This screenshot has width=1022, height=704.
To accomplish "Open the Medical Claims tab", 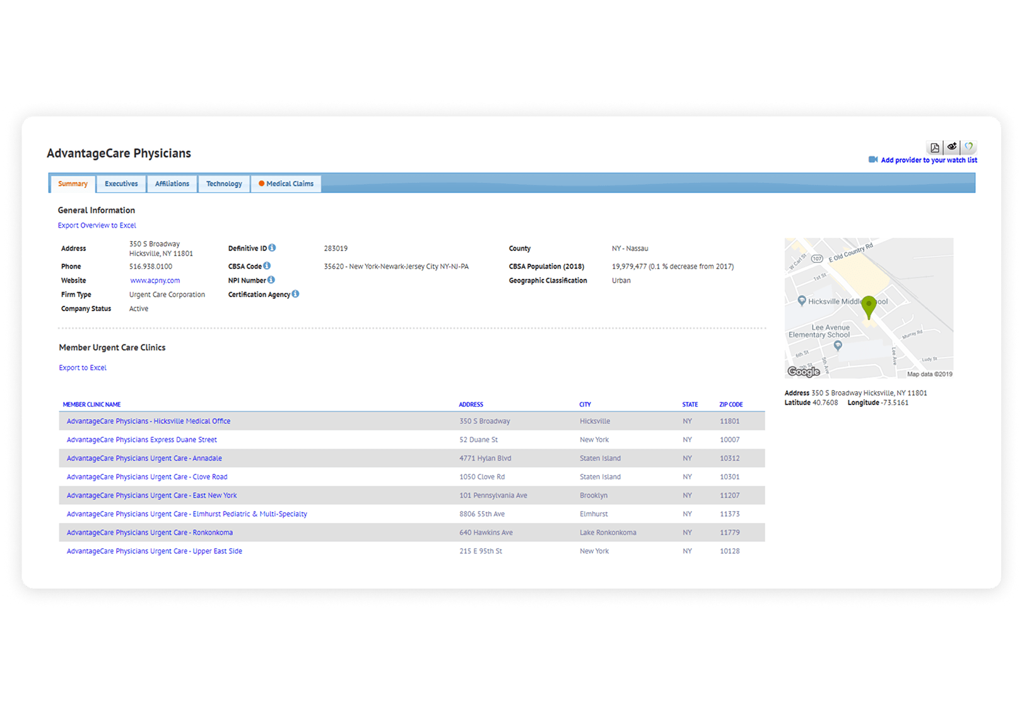I will coord(286,184).
